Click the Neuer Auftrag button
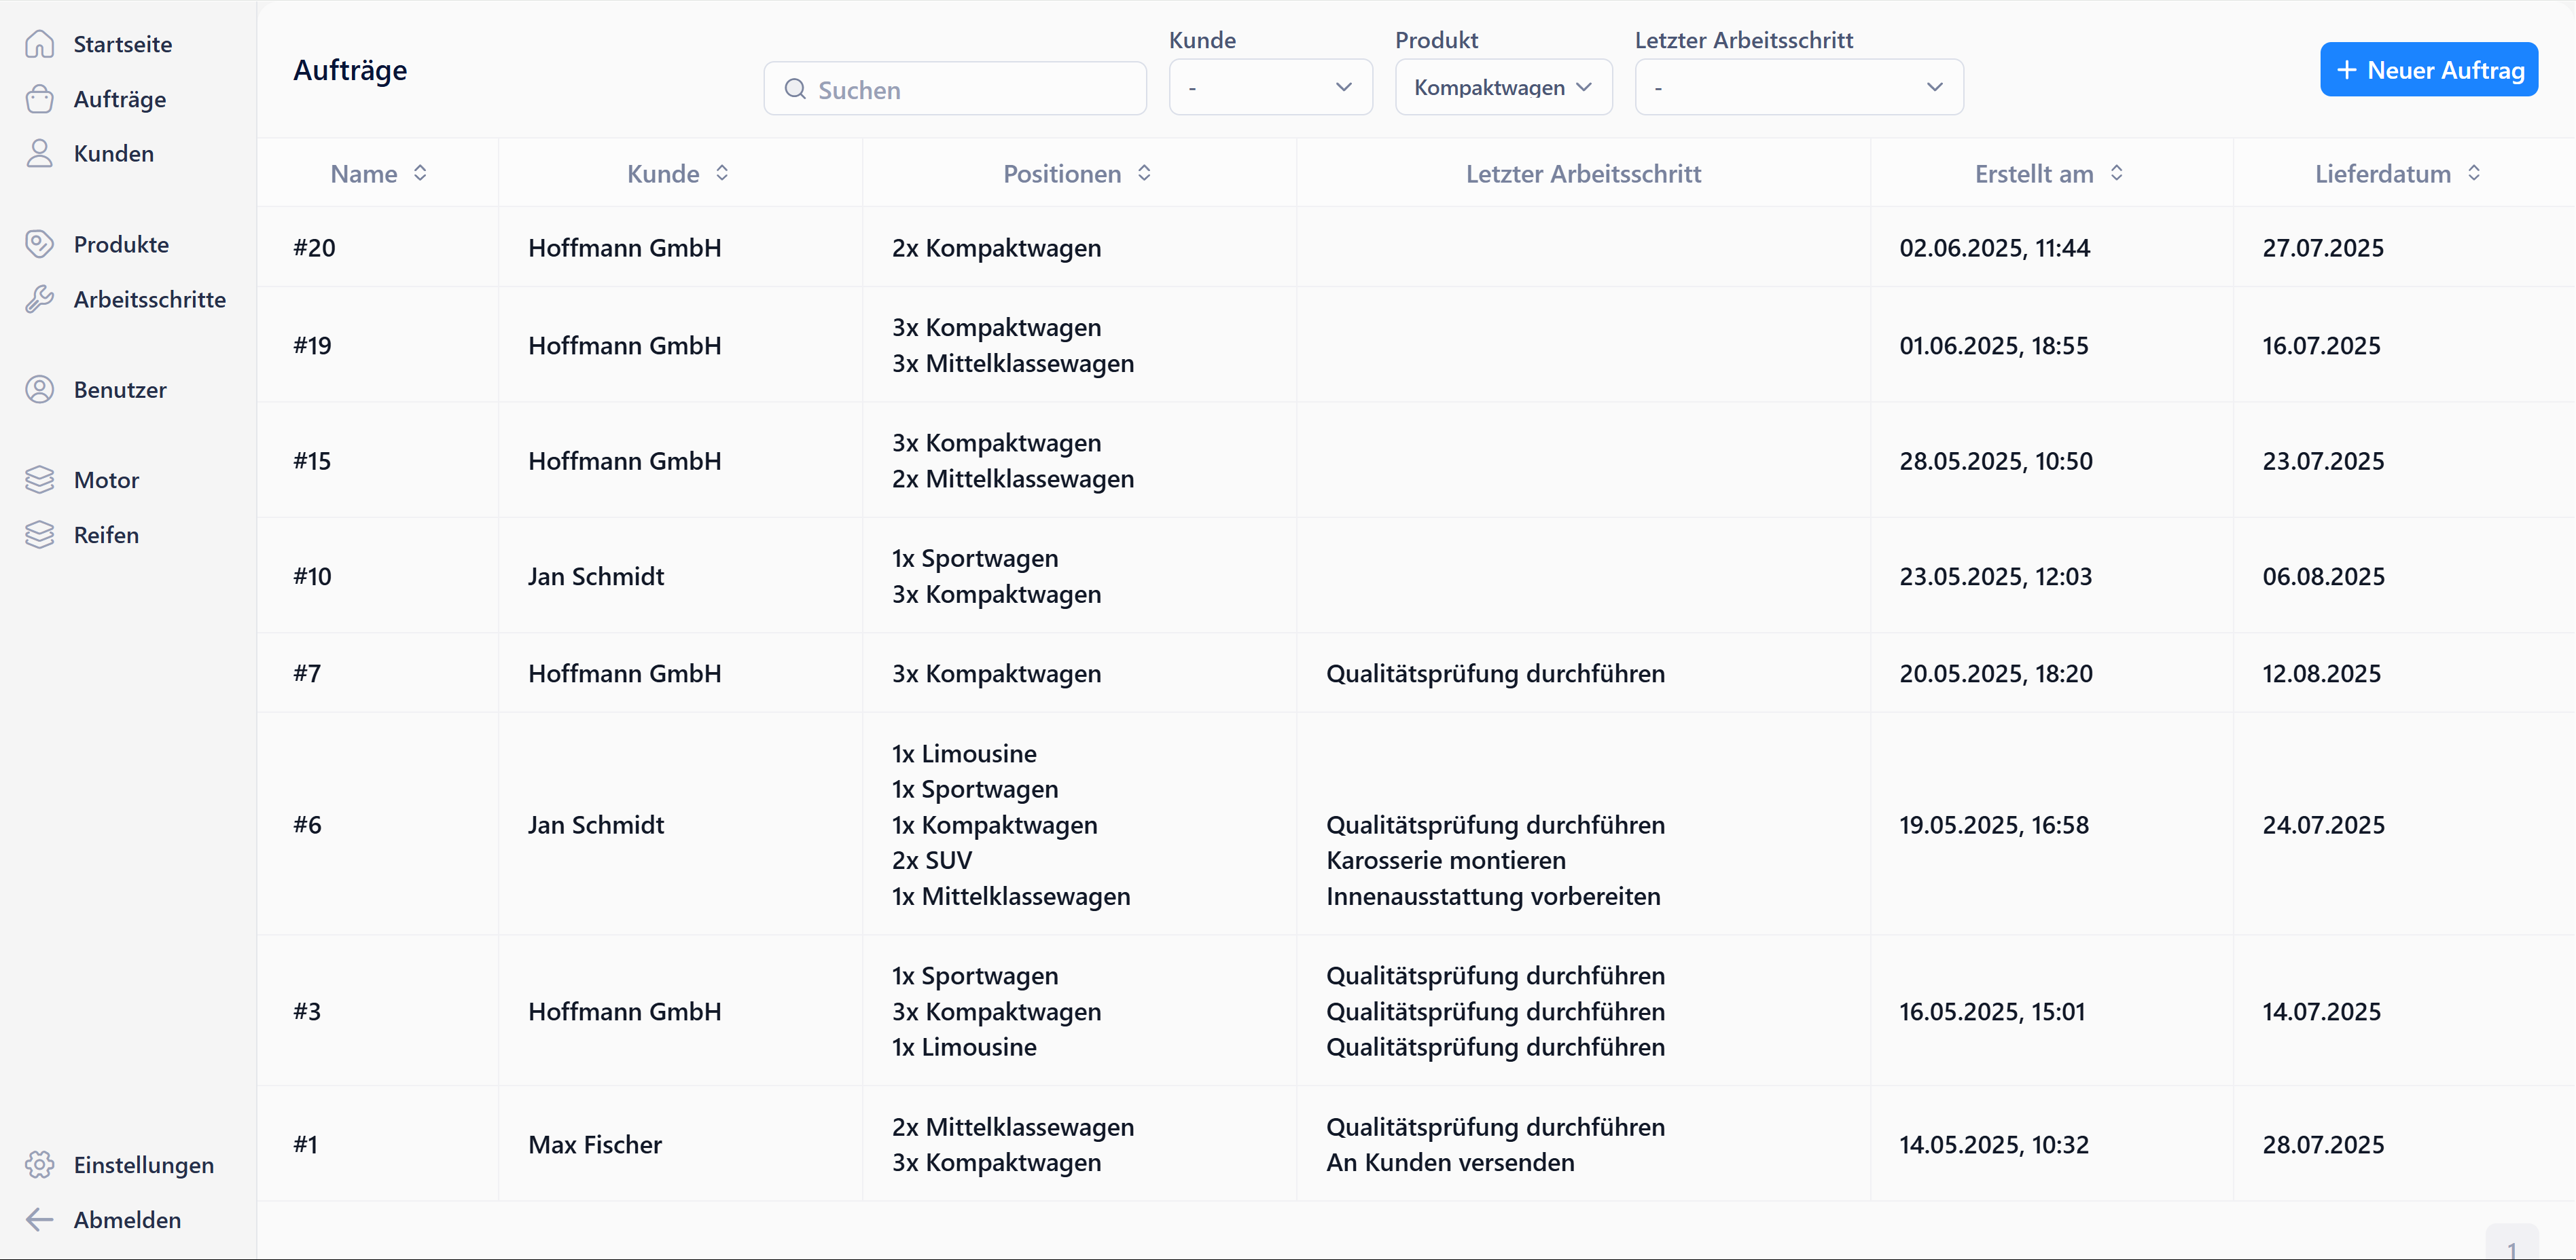Viewport: 2576px width, 1260px height. (2428, 69)
